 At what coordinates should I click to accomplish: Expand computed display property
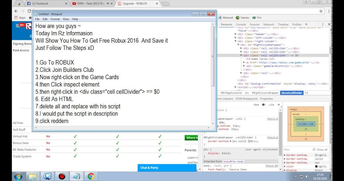coord(285,170)
